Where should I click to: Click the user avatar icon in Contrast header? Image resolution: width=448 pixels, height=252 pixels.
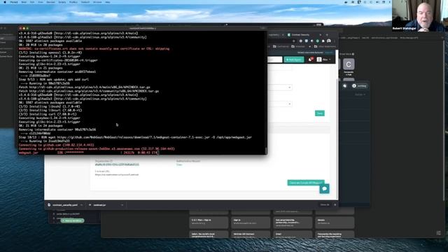[x=319, y=59]
